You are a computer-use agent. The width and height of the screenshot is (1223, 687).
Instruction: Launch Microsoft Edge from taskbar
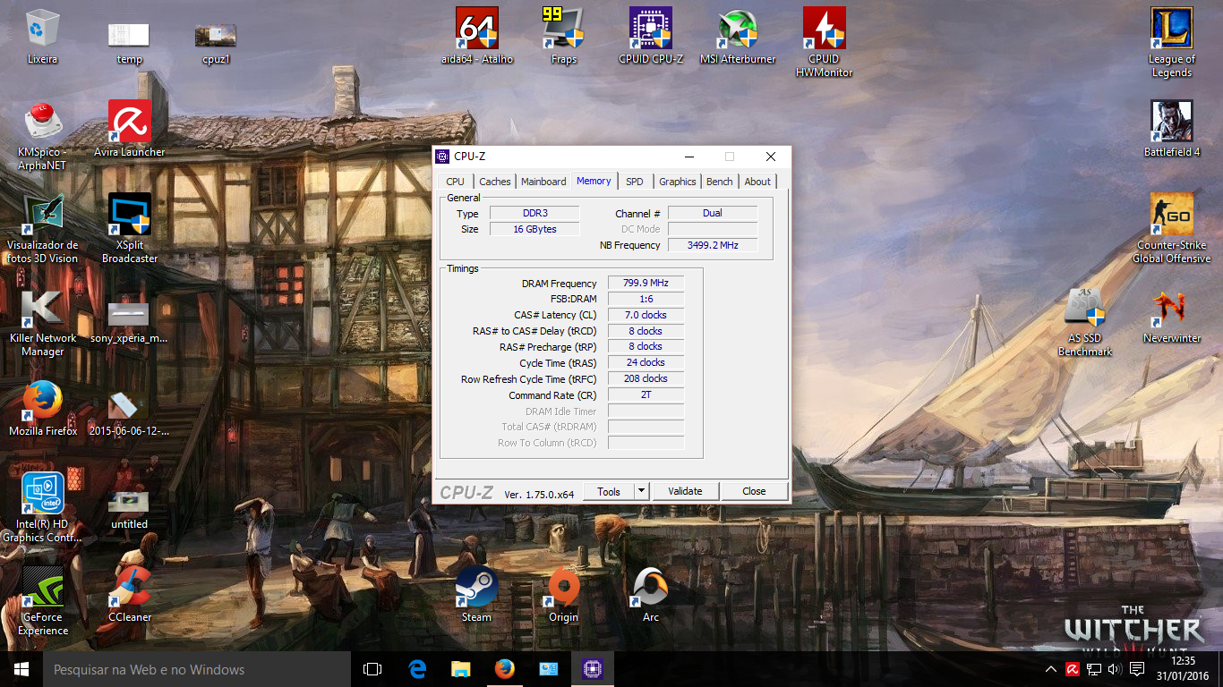pos(417,669)
